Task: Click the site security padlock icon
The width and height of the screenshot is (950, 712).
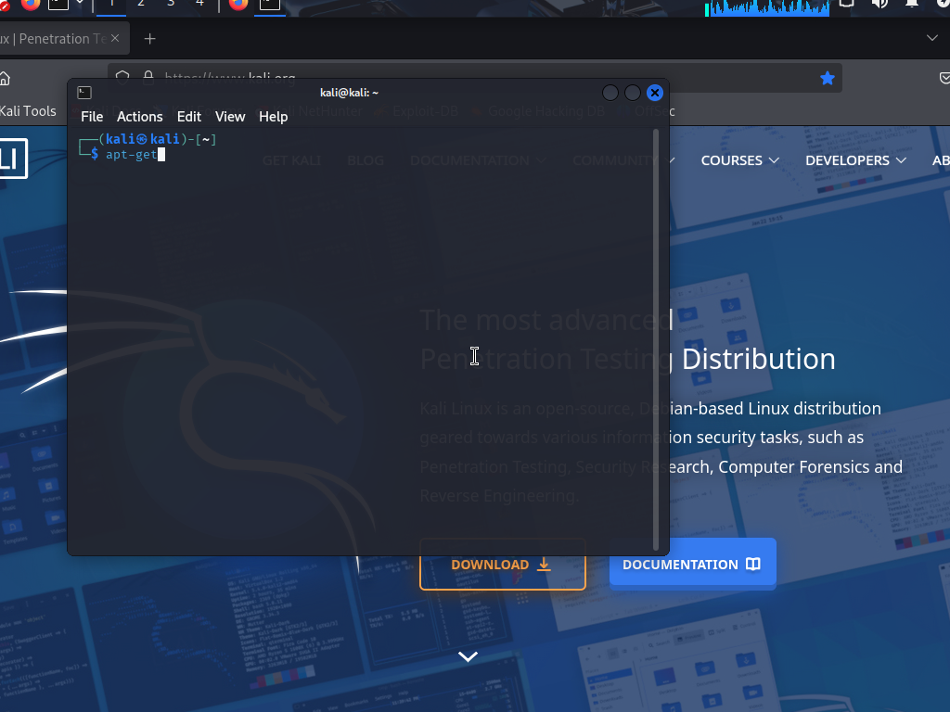Action: pos(148,75)
